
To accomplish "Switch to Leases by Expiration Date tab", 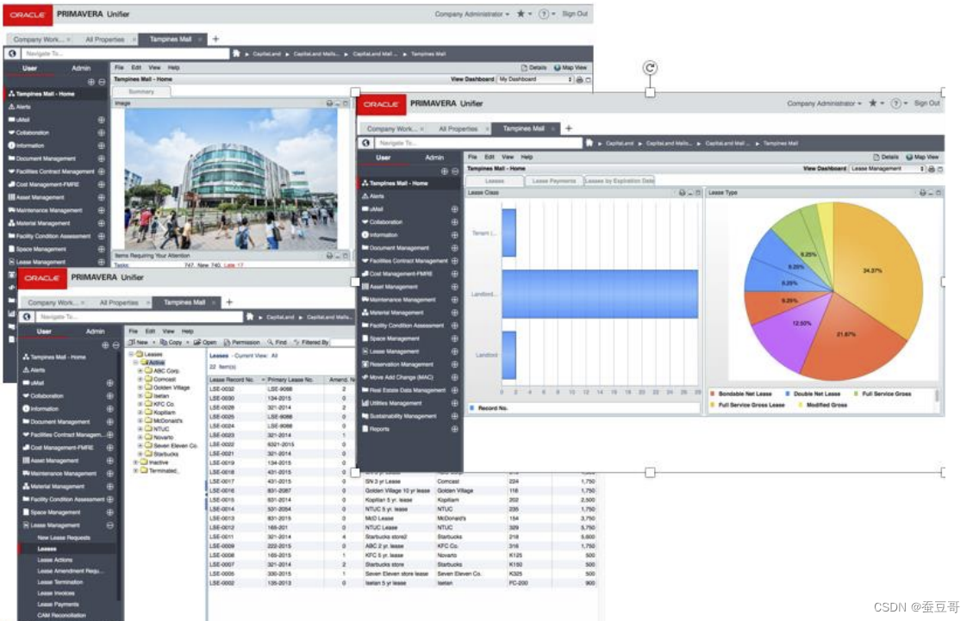I will point(620,181).
